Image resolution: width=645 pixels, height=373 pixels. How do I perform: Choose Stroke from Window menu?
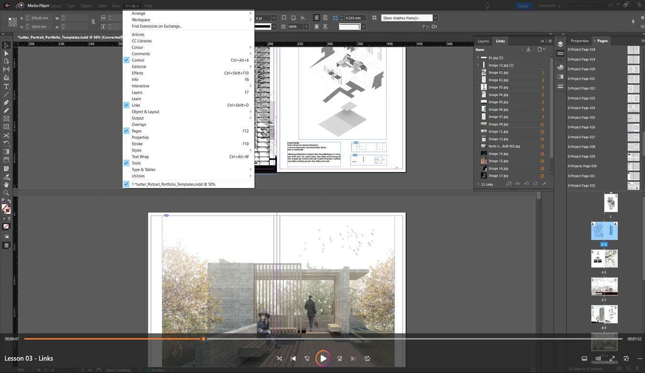(x=188, y=144)
